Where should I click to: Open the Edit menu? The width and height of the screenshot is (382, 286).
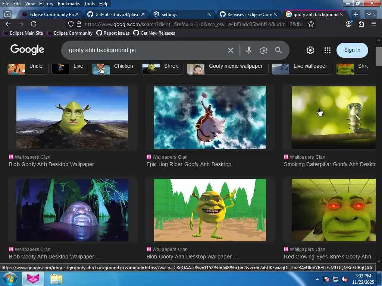point(17,4)
